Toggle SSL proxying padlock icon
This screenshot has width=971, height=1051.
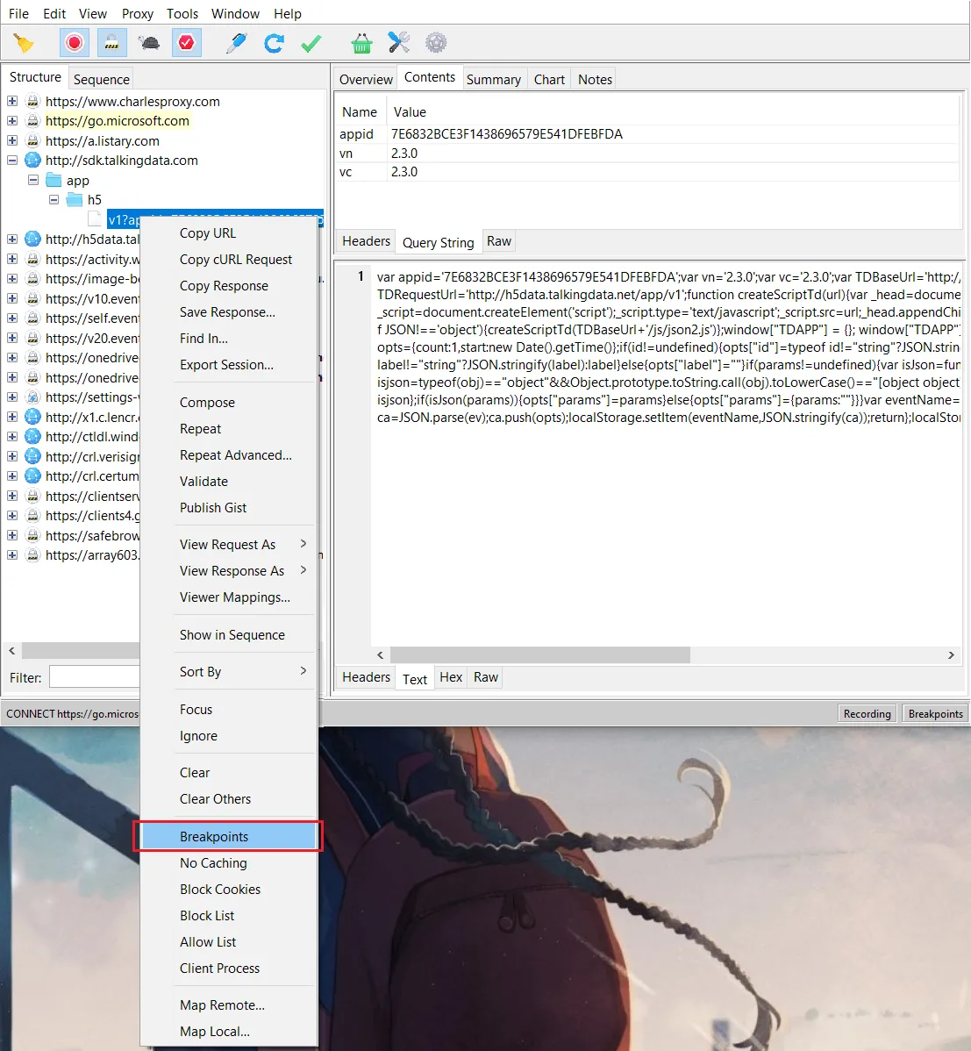[112, 44]
